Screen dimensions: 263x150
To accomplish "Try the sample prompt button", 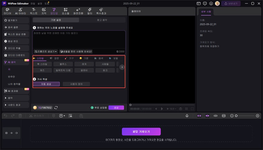I will click(76, 52).
